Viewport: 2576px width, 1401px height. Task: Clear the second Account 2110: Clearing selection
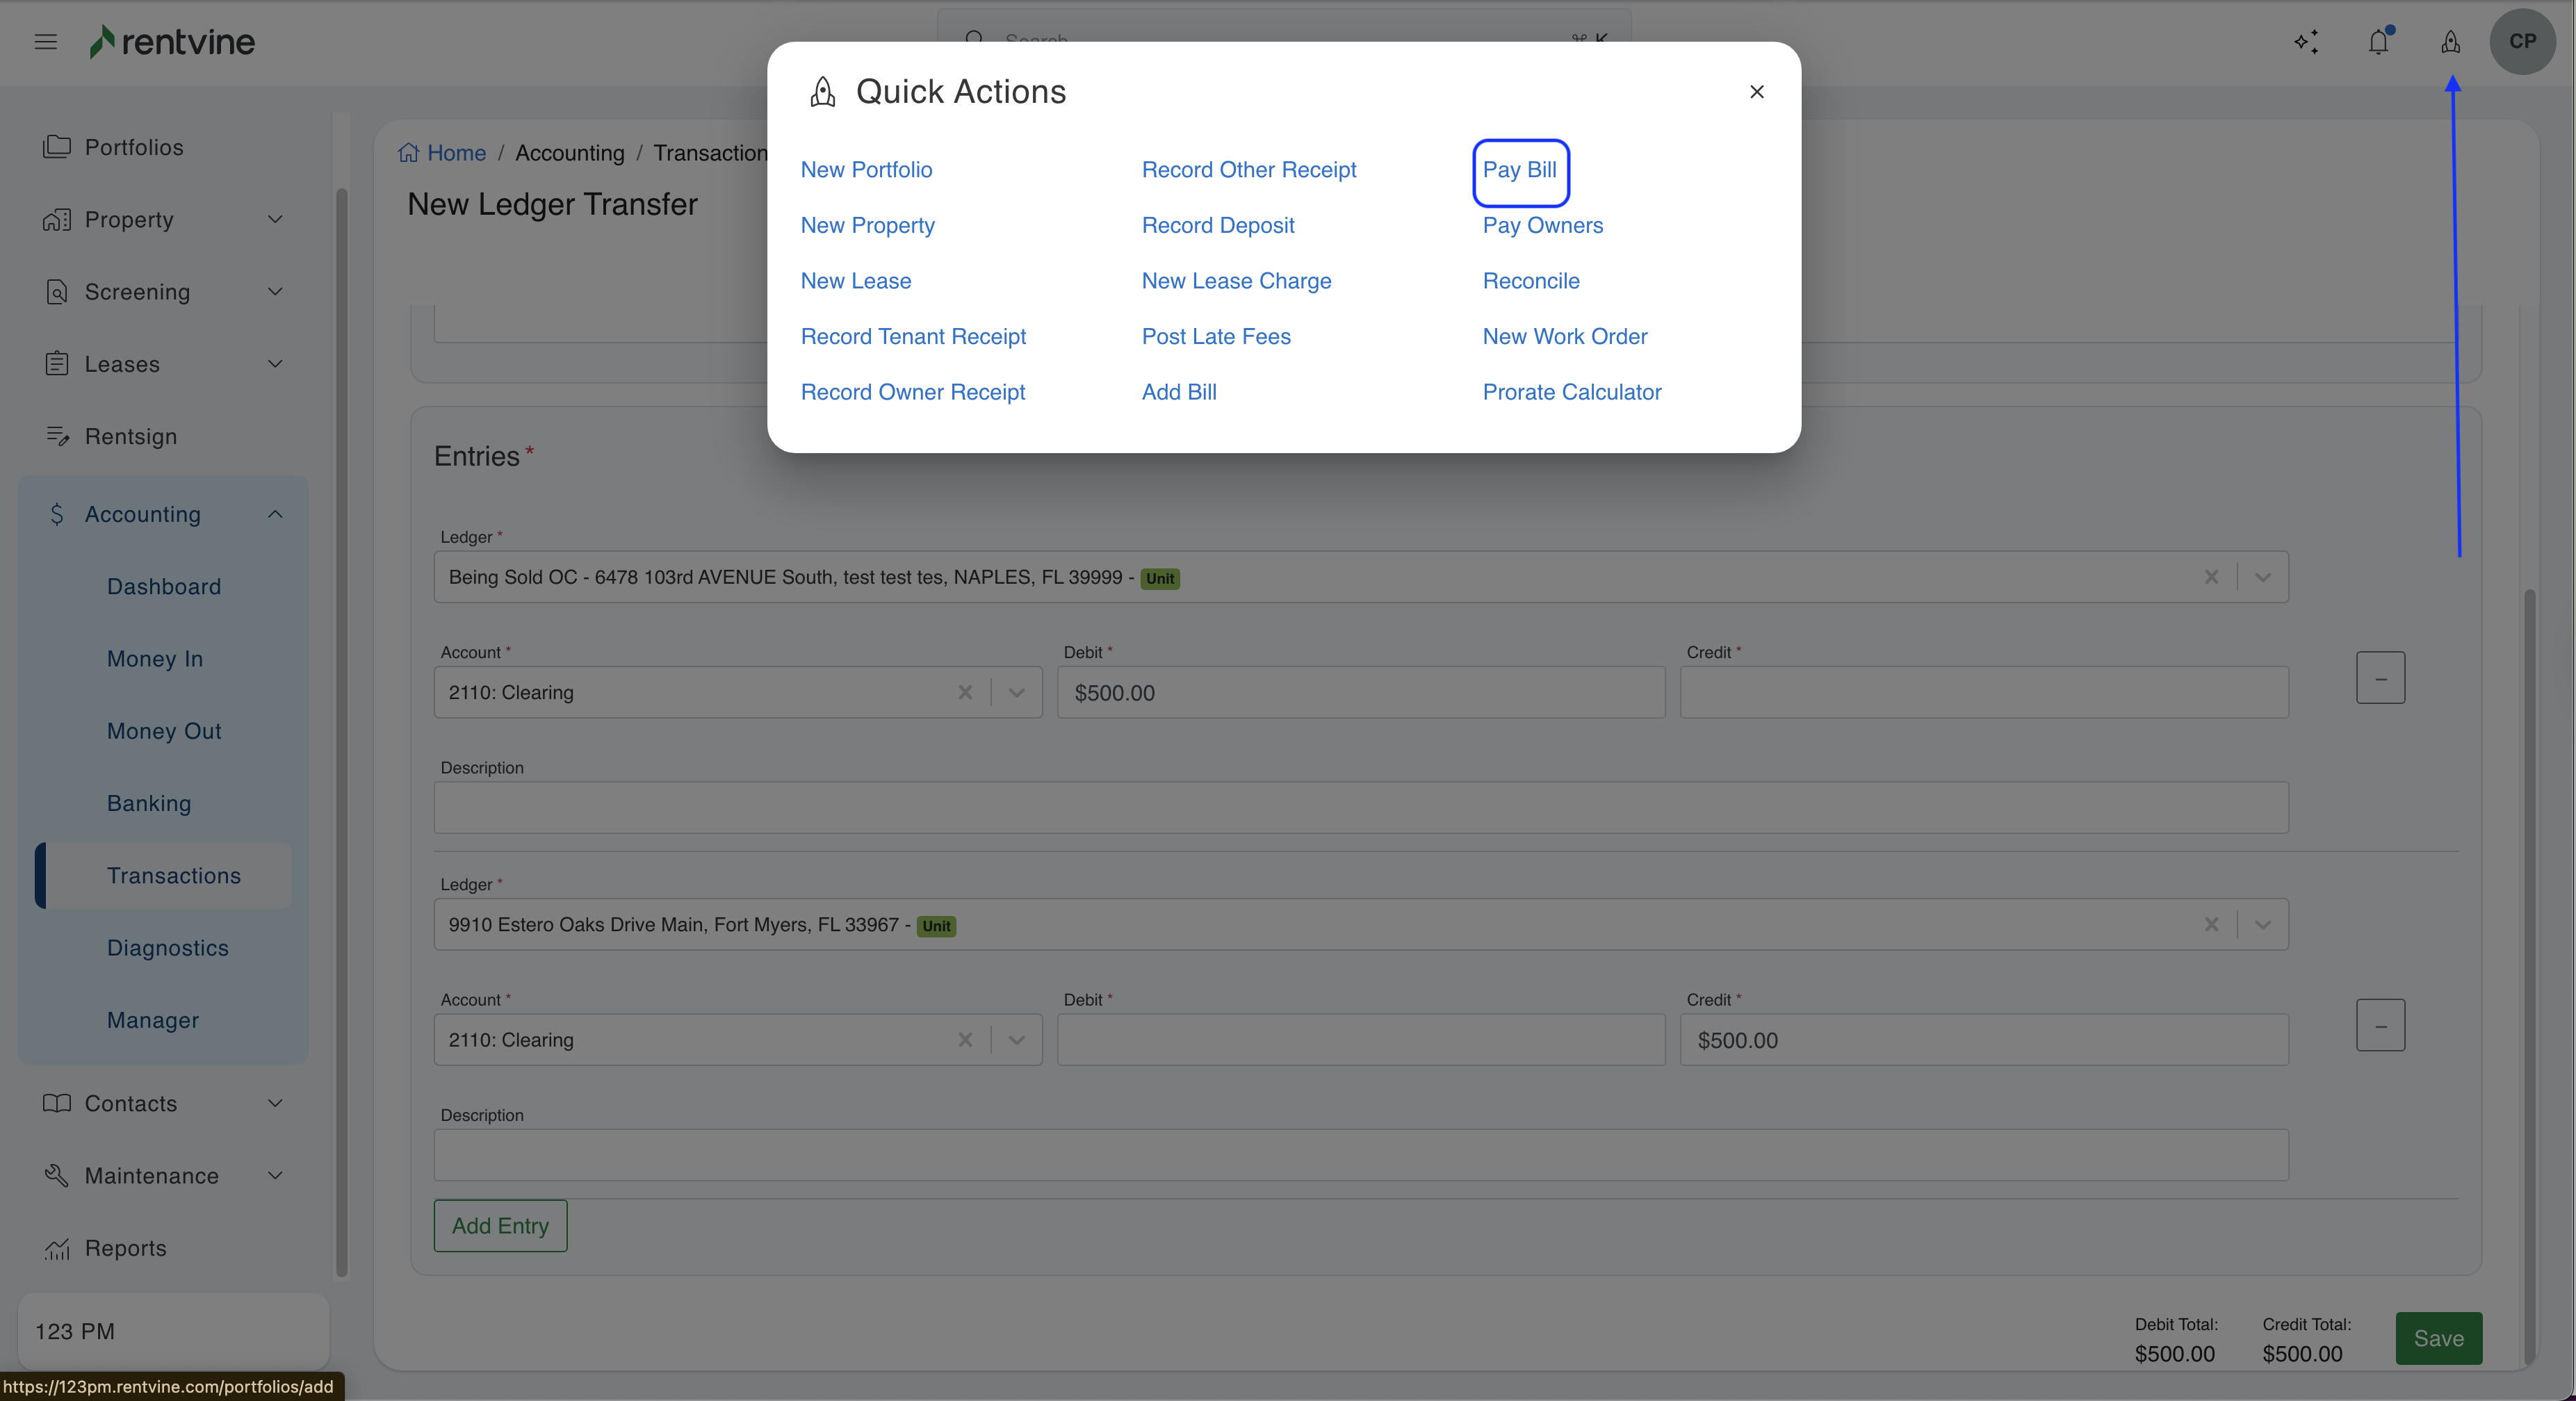[965, 1040]
